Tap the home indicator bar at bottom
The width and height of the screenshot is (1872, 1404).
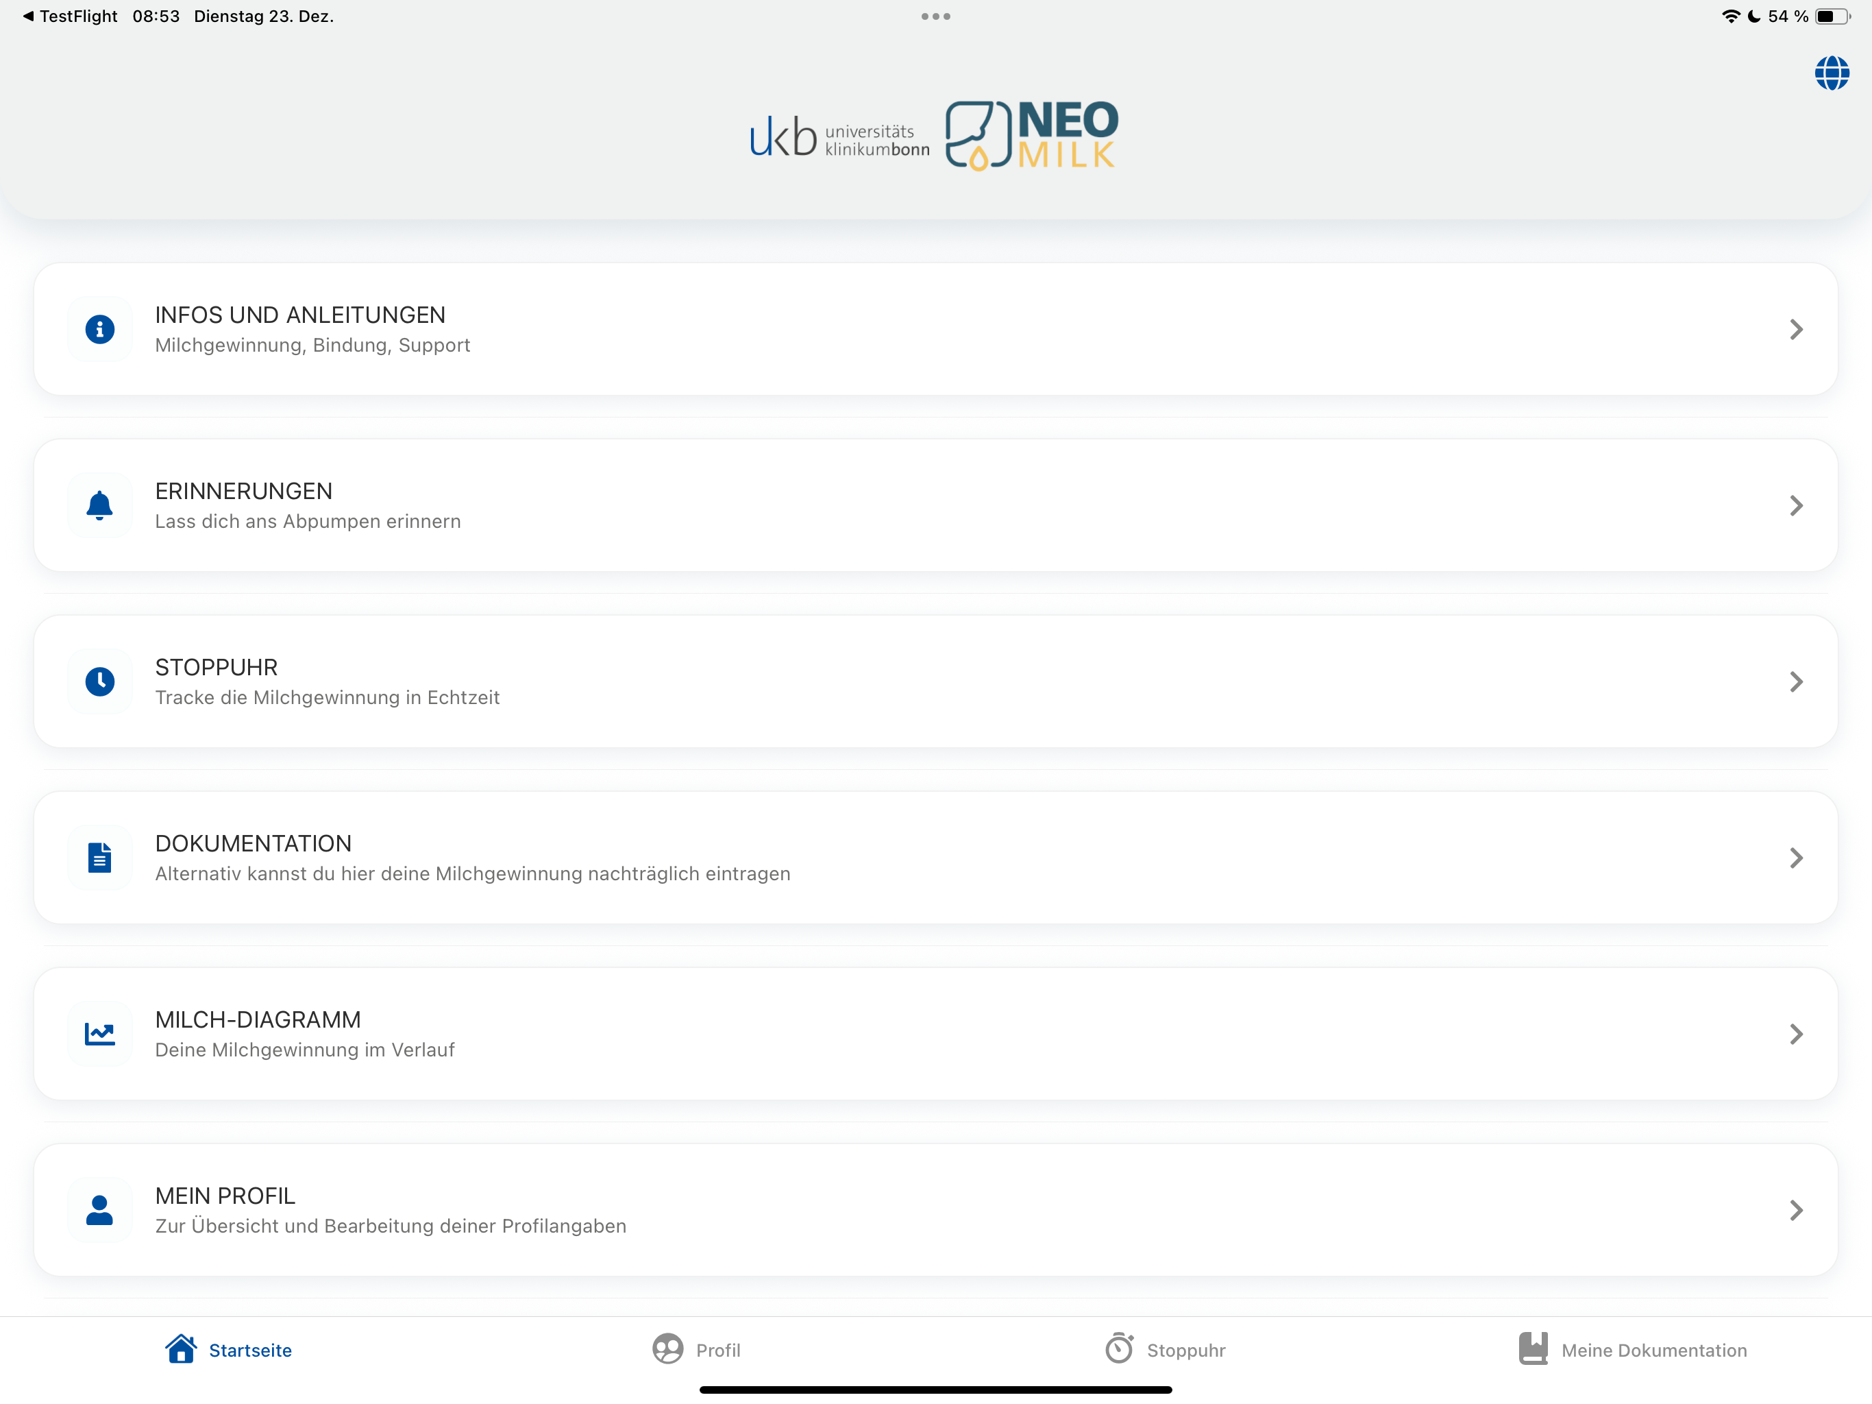936,1390
